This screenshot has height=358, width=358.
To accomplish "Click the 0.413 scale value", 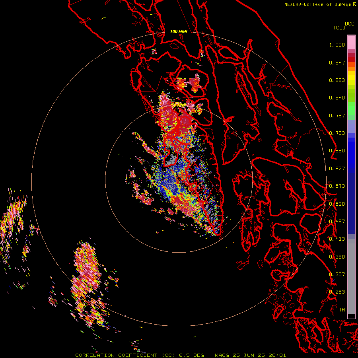I will coord(337,239).
